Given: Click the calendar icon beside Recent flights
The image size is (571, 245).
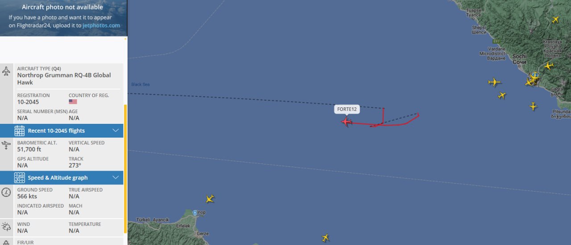Looking at the screenshot, I should click(x=19, y=131).
